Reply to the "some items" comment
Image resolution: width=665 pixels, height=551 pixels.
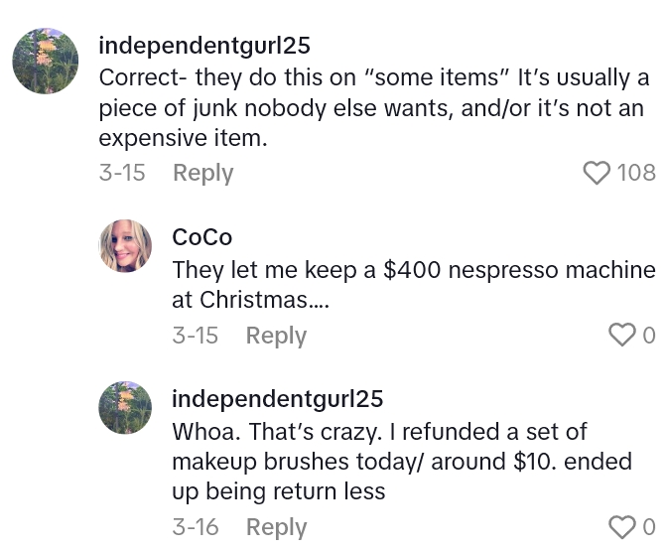click(x=202, y=173)
